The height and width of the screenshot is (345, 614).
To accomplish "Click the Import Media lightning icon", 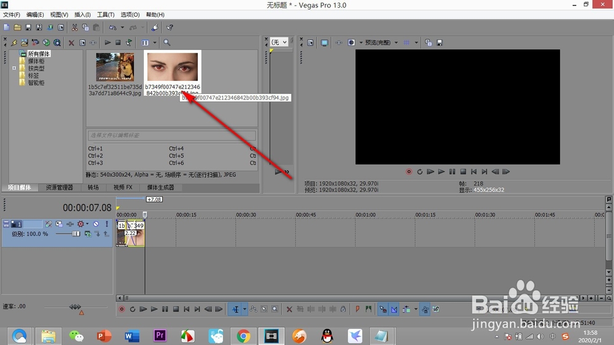I will (x=14, y=43).
